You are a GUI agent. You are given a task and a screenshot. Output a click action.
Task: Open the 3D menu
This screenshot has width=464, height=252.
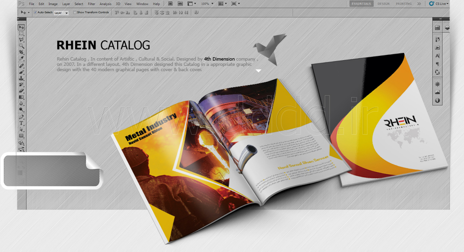[x=118, y=4]
